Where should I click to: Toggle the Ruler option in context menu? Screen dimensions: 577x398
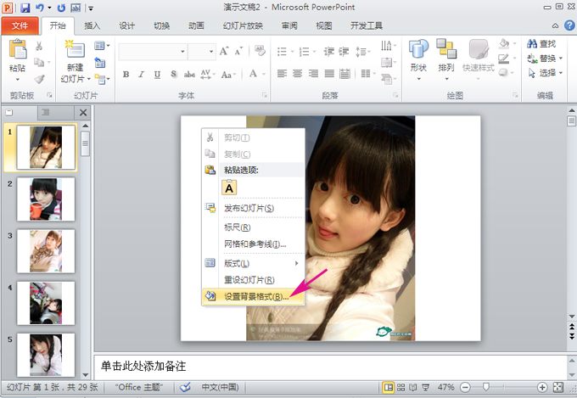tap(237, 227)
